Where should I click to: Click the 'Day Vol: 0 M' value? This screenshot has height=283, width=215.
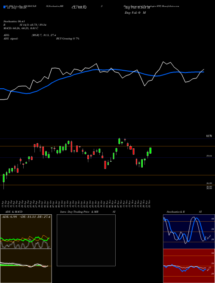pos(135,13)
